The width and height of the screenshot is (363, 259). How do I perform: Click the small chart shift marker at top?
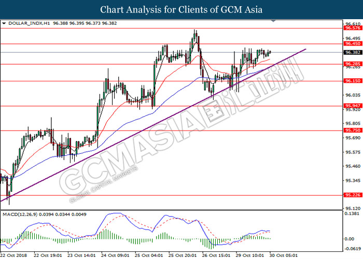tap(273, 21)
